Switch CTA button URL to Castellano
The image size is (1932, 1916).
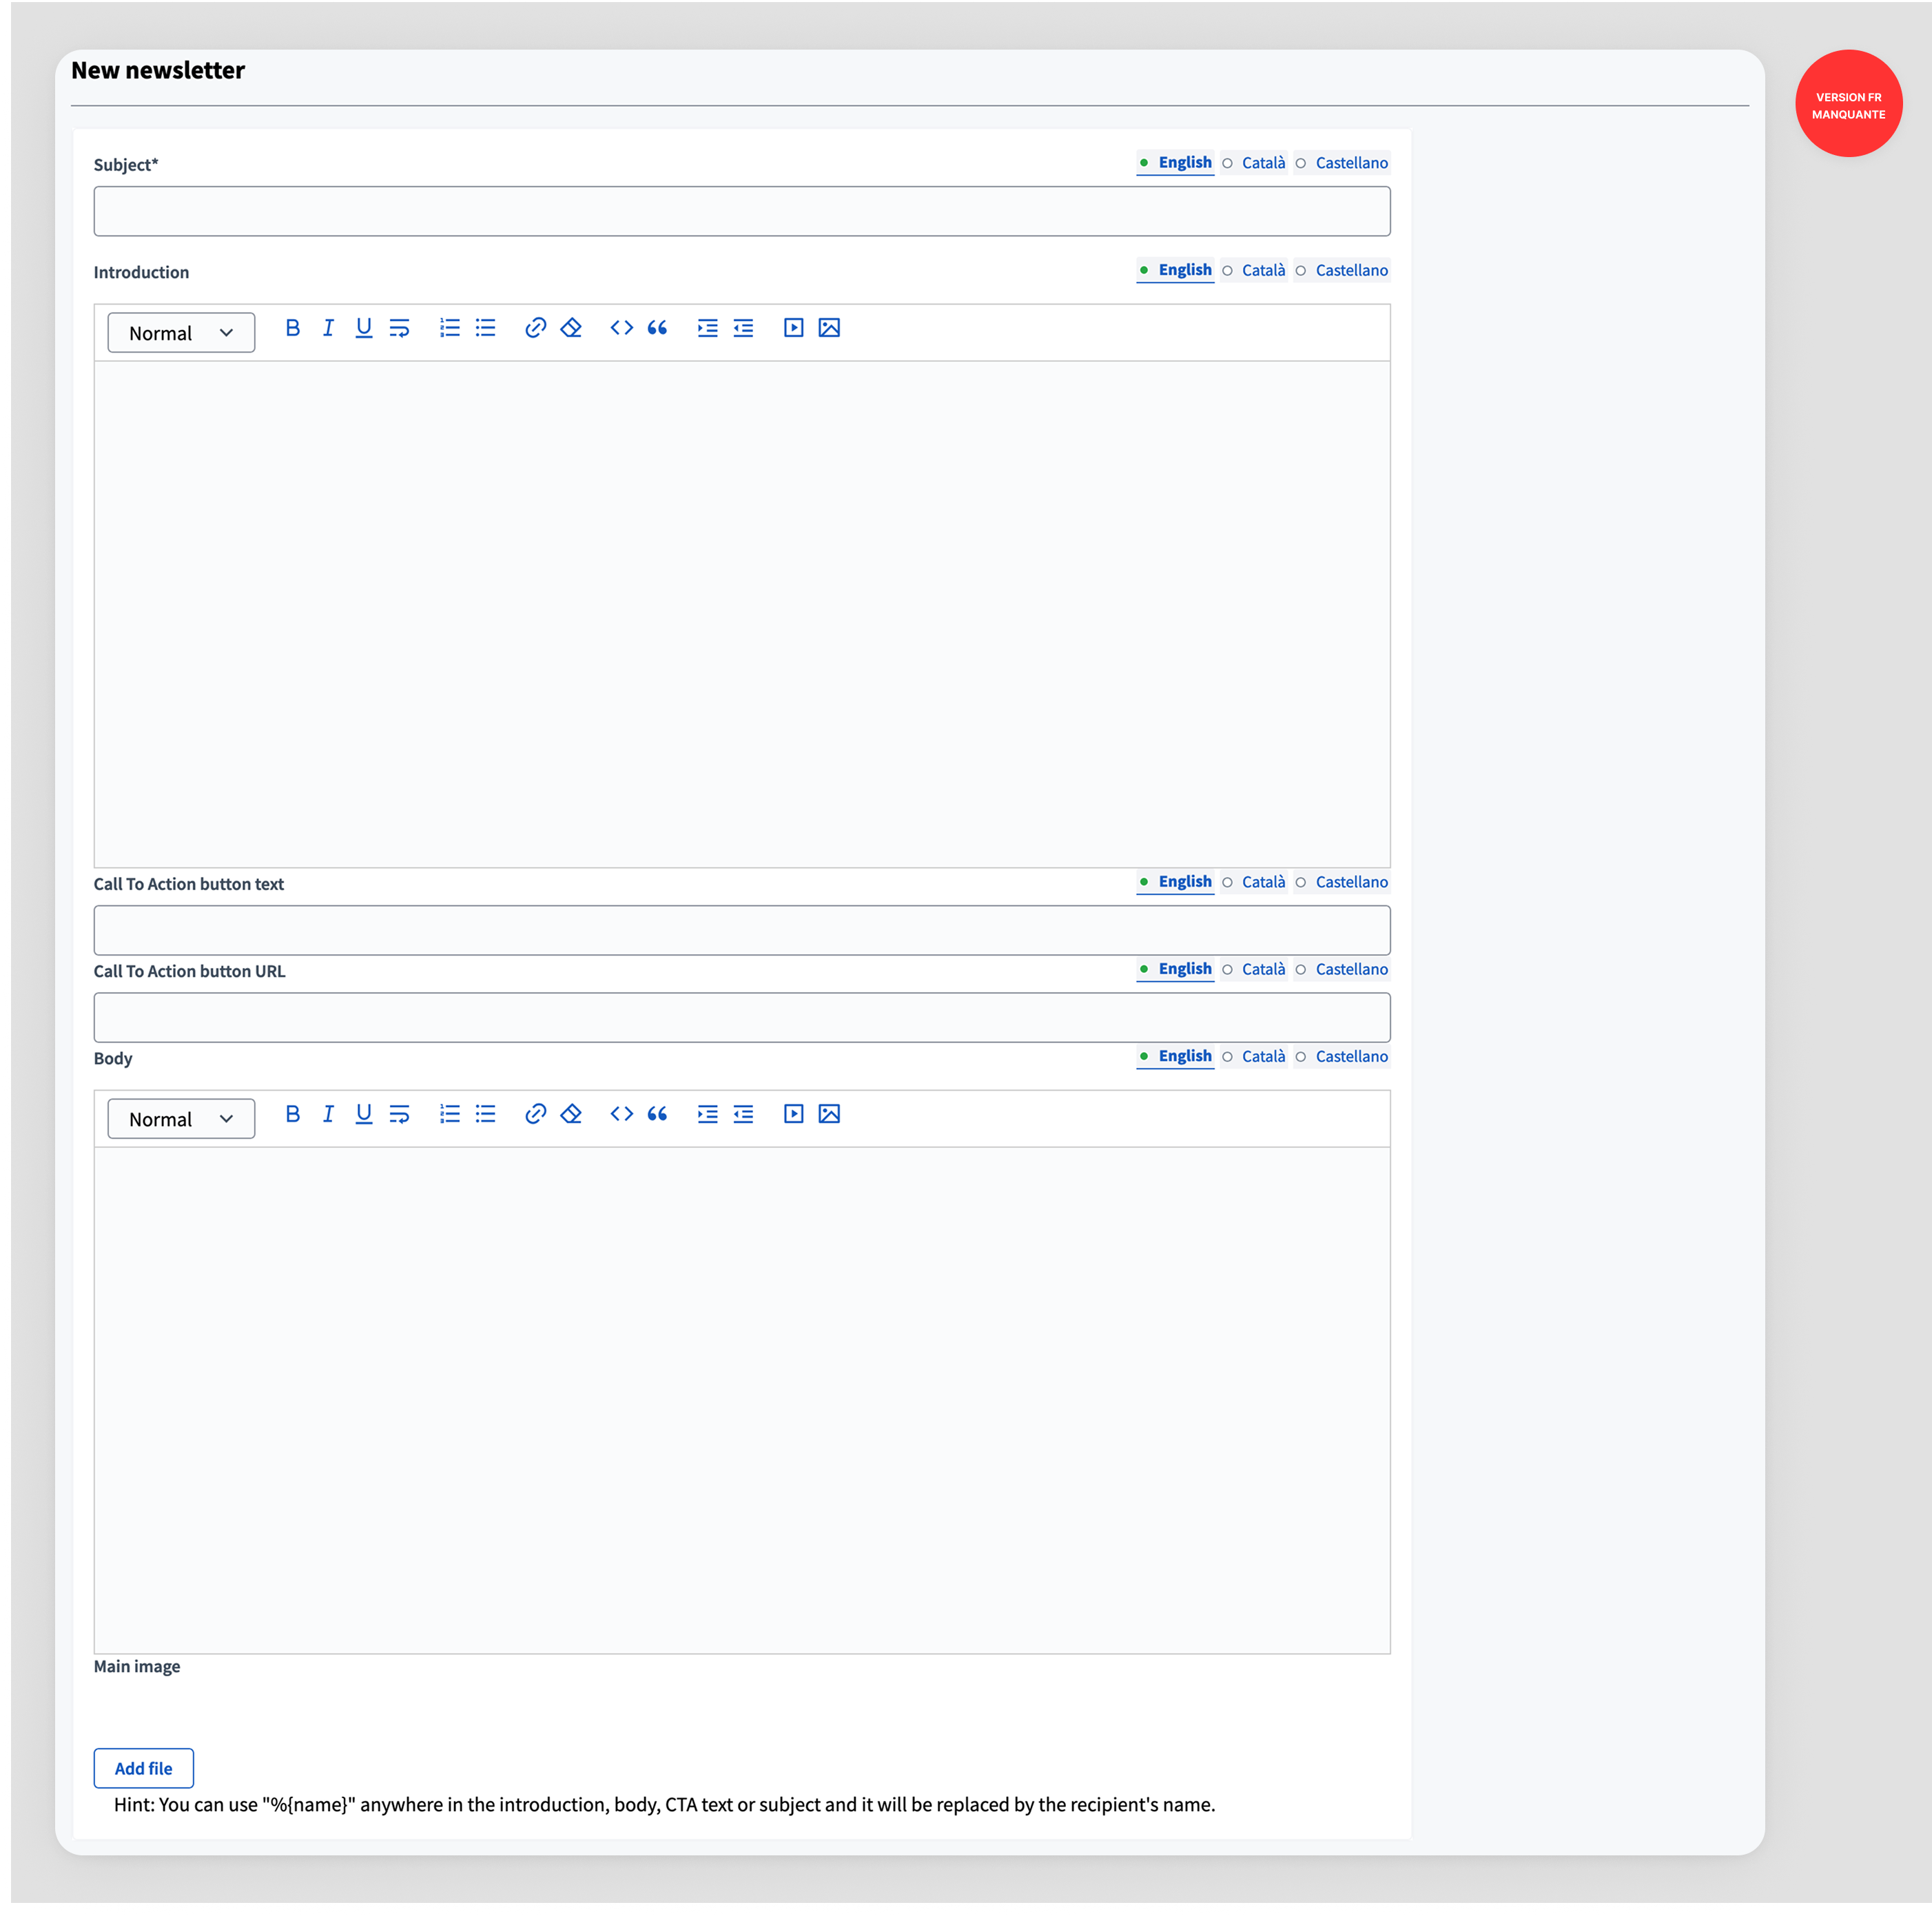(1342, 969)
